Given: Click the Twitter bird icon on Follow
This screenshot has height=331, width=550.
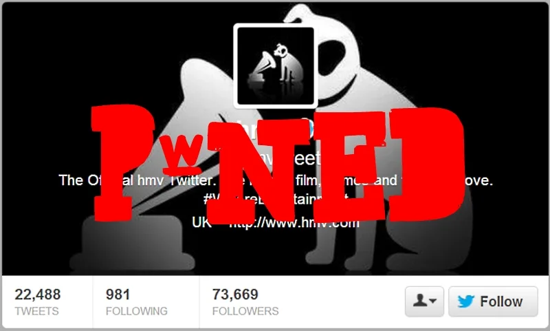Looking at the screenshot, I should tap(466, 301).
